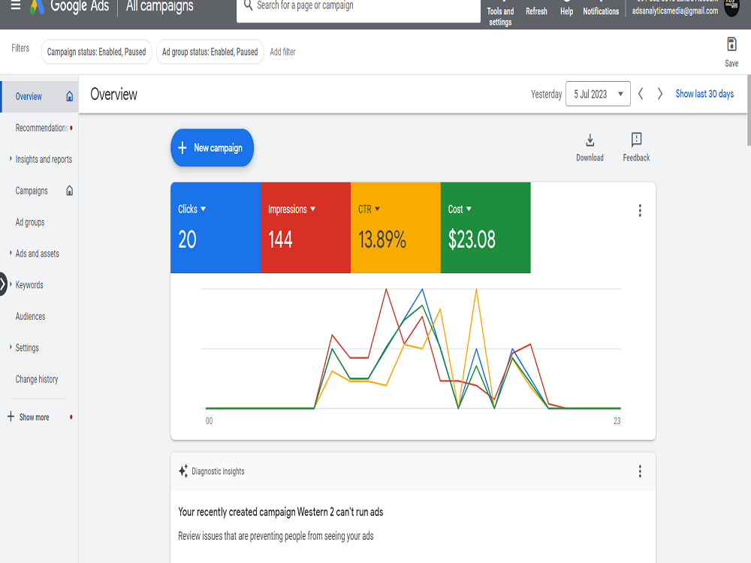Click plus icon next to Show more

11,417
